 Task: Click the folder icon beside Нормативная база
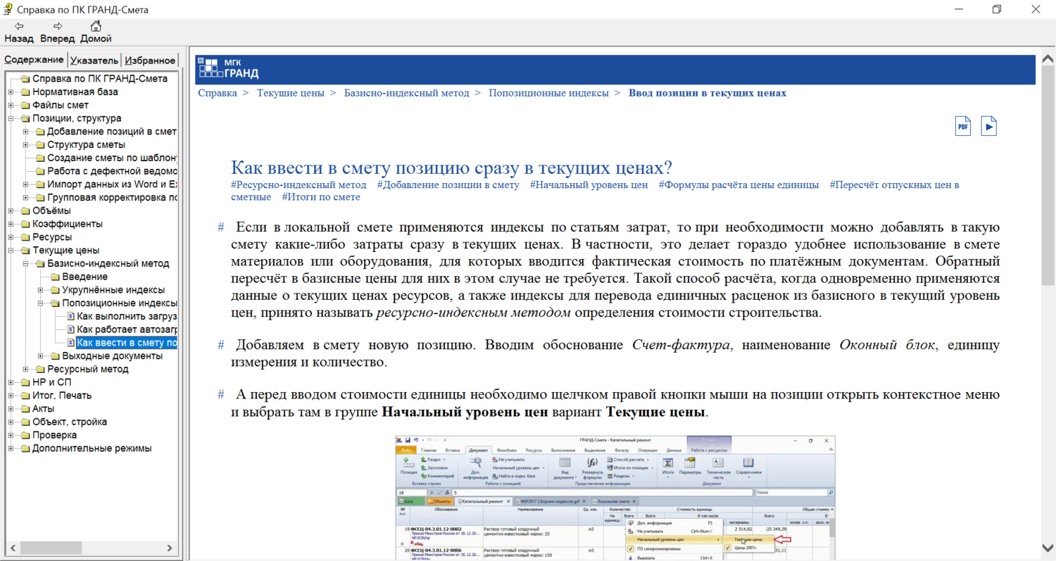point(25,92)
